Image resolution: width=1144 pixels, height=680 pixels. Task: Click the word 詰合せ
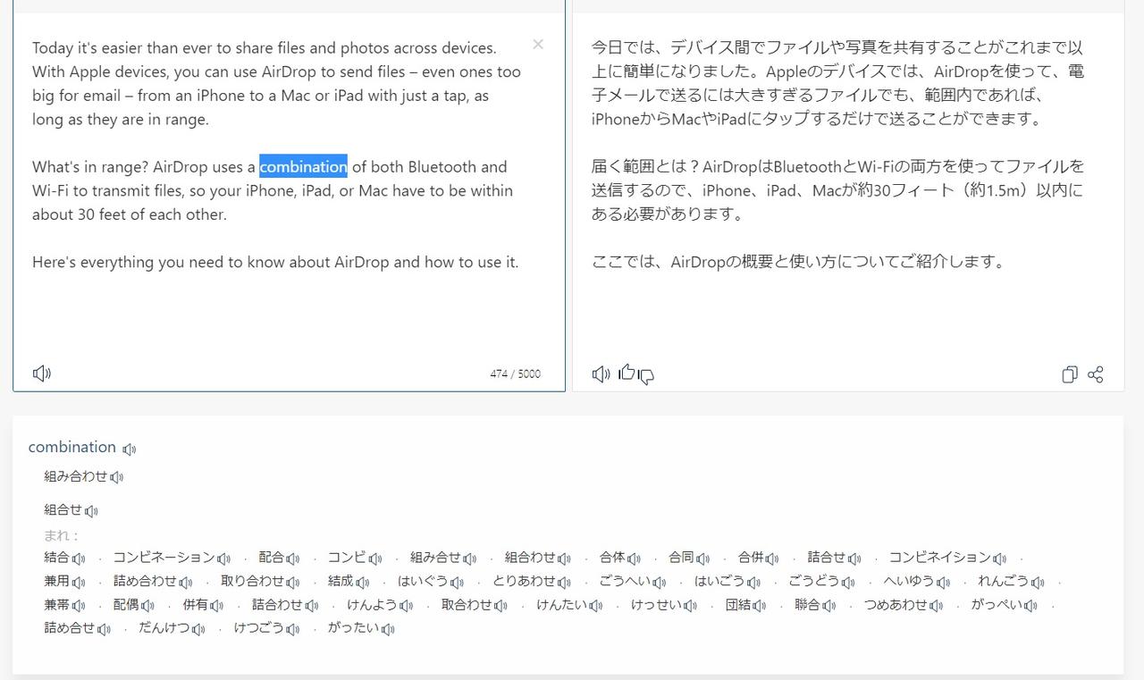pos(827,557)
